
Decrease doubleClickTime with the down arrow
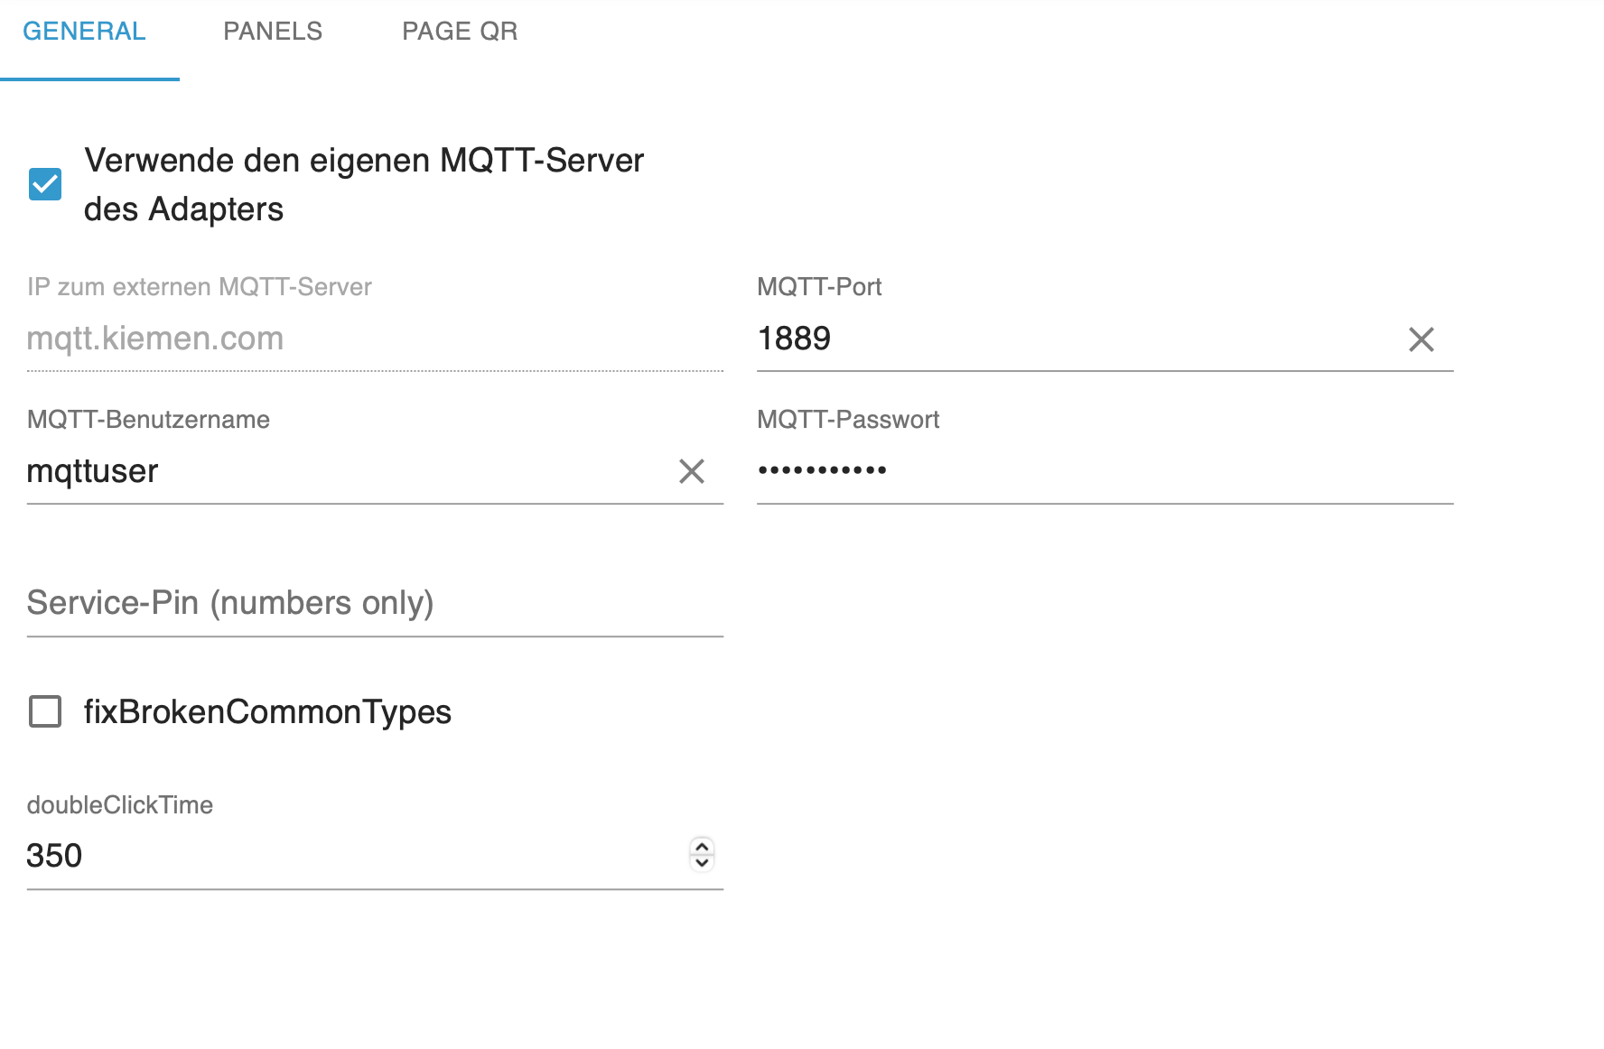tap(702, 863)
